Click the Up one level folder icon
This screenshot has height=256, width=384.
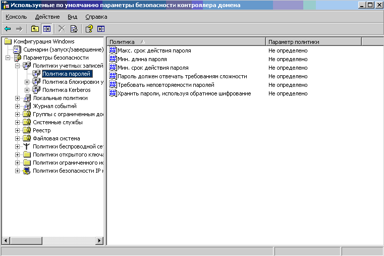pos(35,29)
